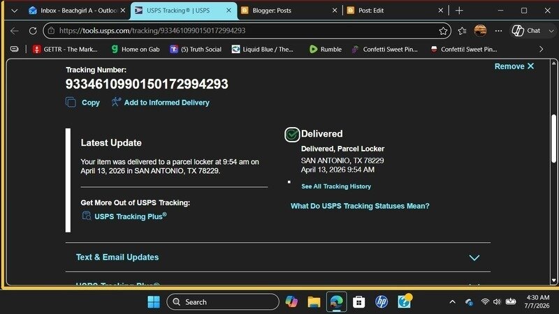Image resolution: width=559 pixels, height=314 pixels.
Task: Click battery status tray icon
Action: coord(511,302)
